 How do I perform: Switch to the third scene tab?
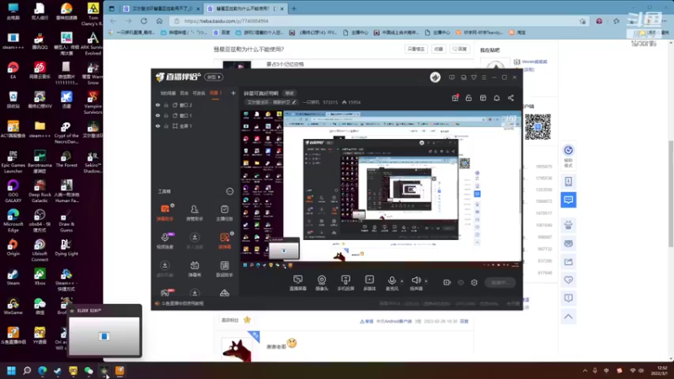(x=199, y=93)
